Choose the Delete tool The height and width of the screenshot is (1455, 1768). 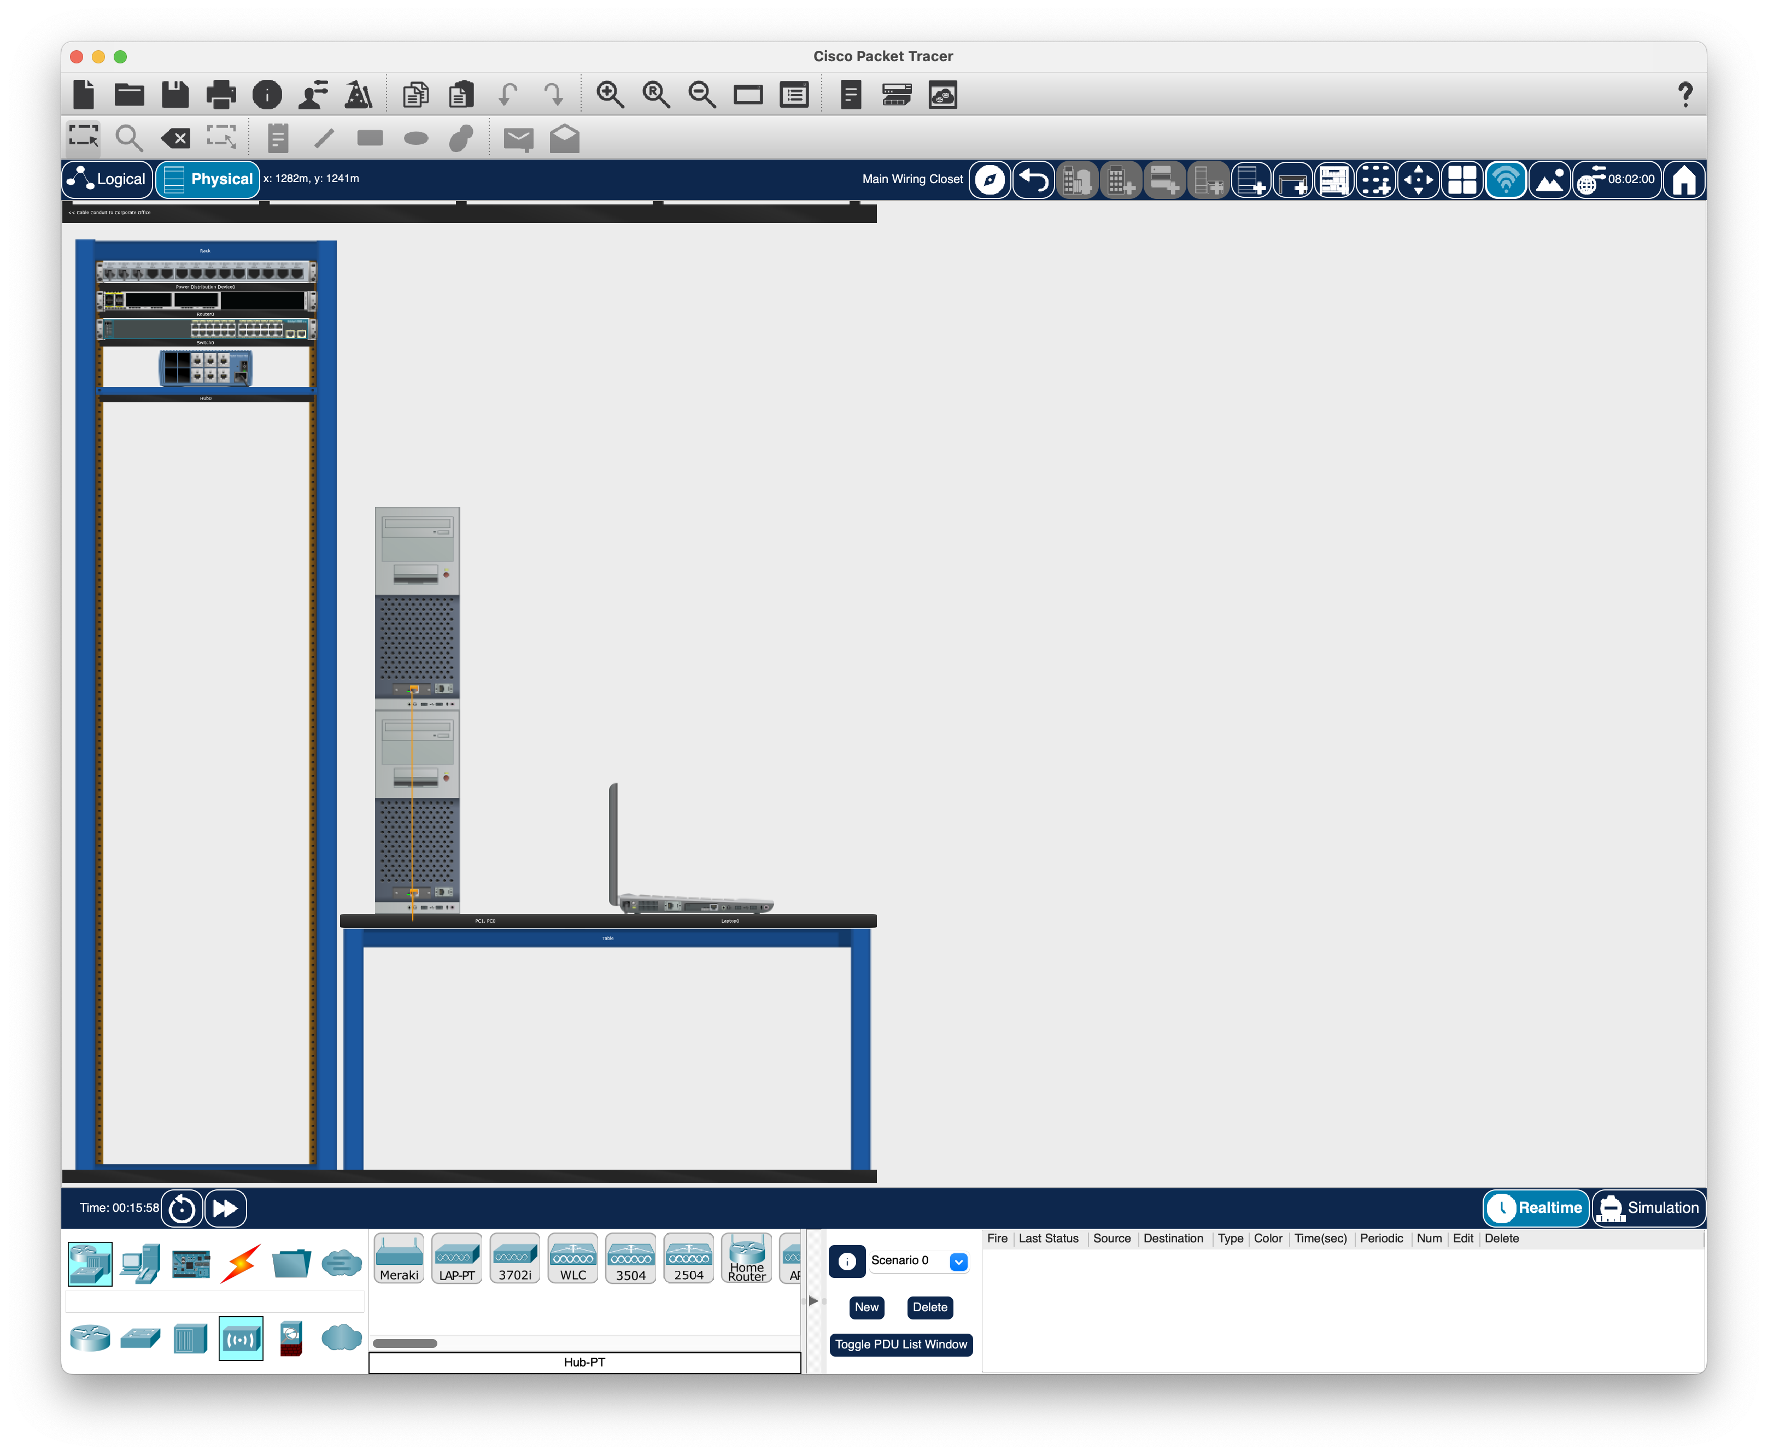pos(175,138)
